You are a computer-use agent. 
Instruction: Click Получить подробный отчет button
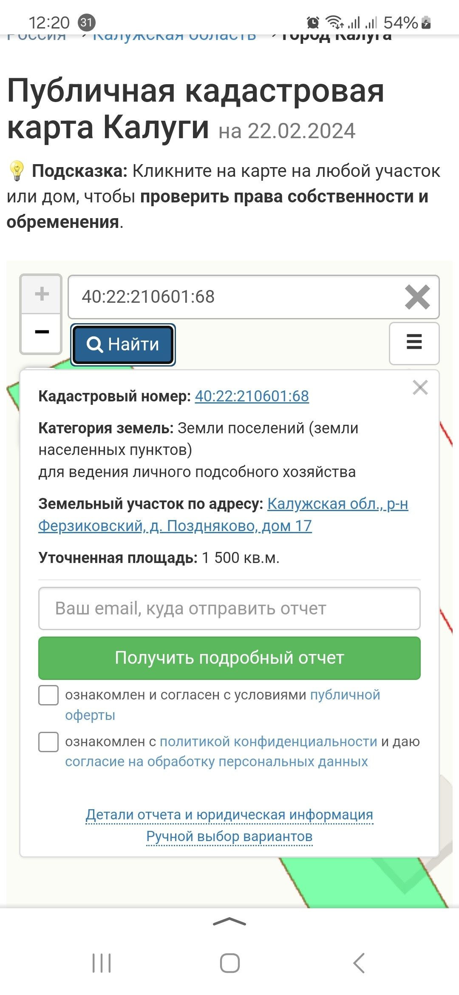point(229,658)
